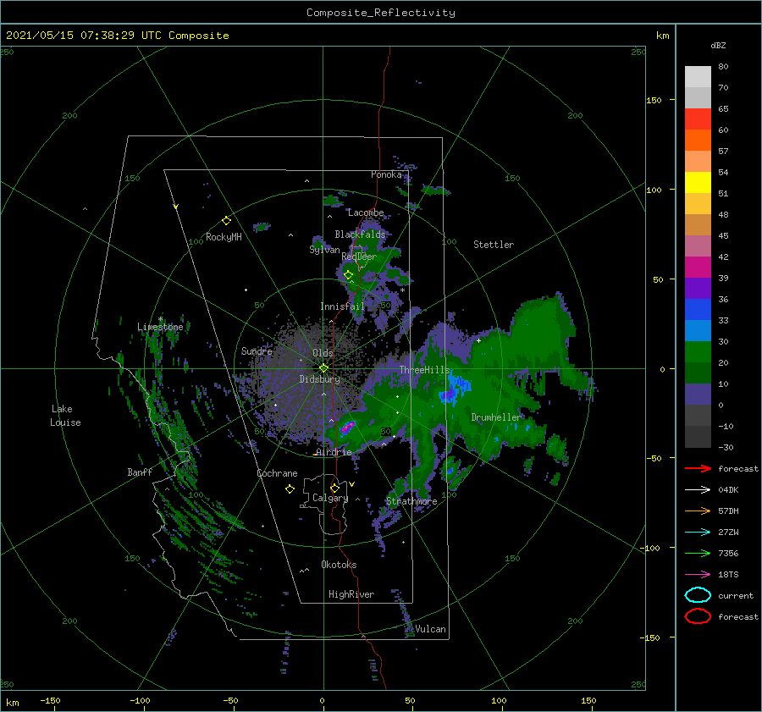Click the Sundre label
Image resolution: width=762 pixels, height=712 pixels.
pos(257,350)
